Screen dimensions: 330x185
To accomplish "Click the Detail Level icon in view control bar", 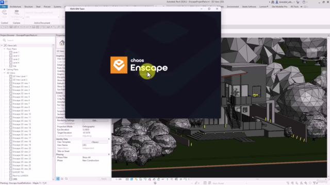I will 127,179.
